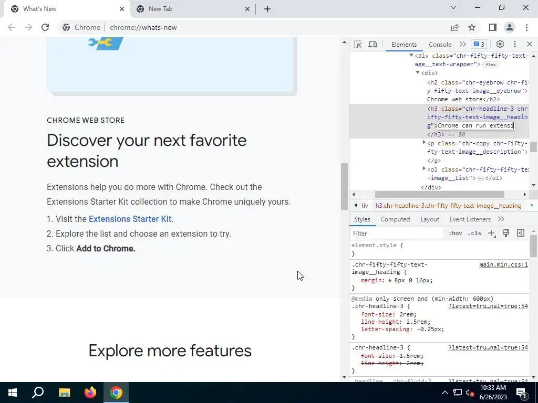The height and width of the screenshot is (403, 538).
Task: Add a new style rule plus icon
Action: point(492,234)
